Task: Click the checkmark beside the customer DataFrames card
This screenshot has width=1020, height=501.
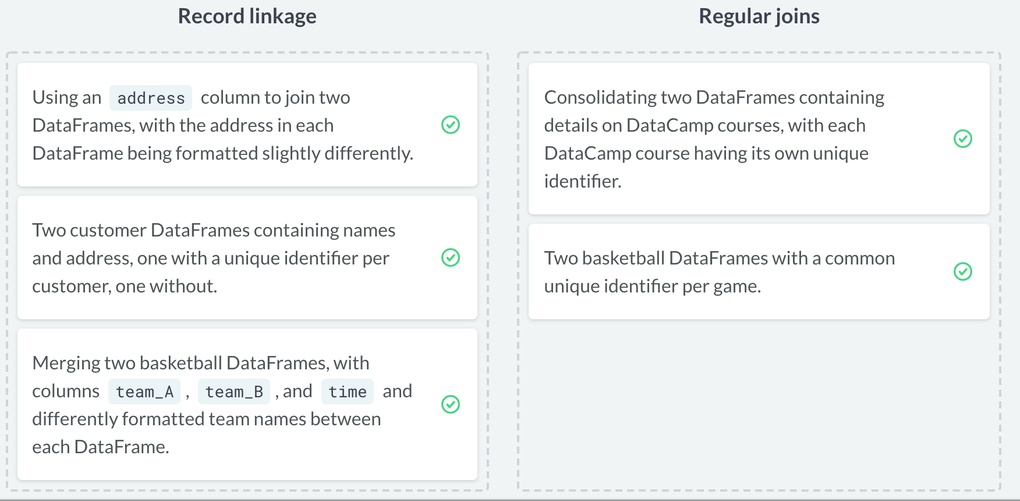Action: (451, 257)
